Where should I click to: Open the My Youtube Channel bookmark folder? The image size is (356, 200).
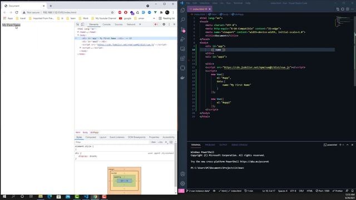[x=104, y=18]
